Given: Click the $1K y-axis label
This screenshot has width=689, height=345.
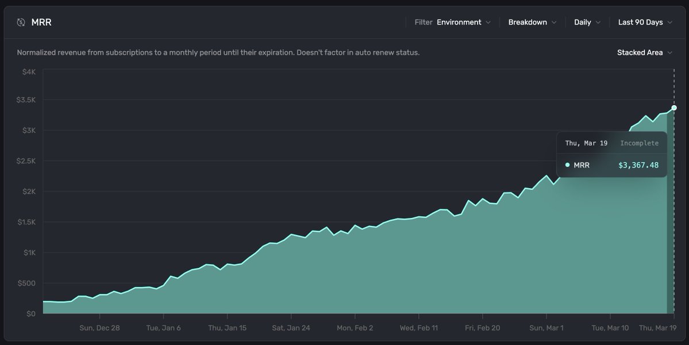Looking at the screenshot, I should tap(30, 252).
